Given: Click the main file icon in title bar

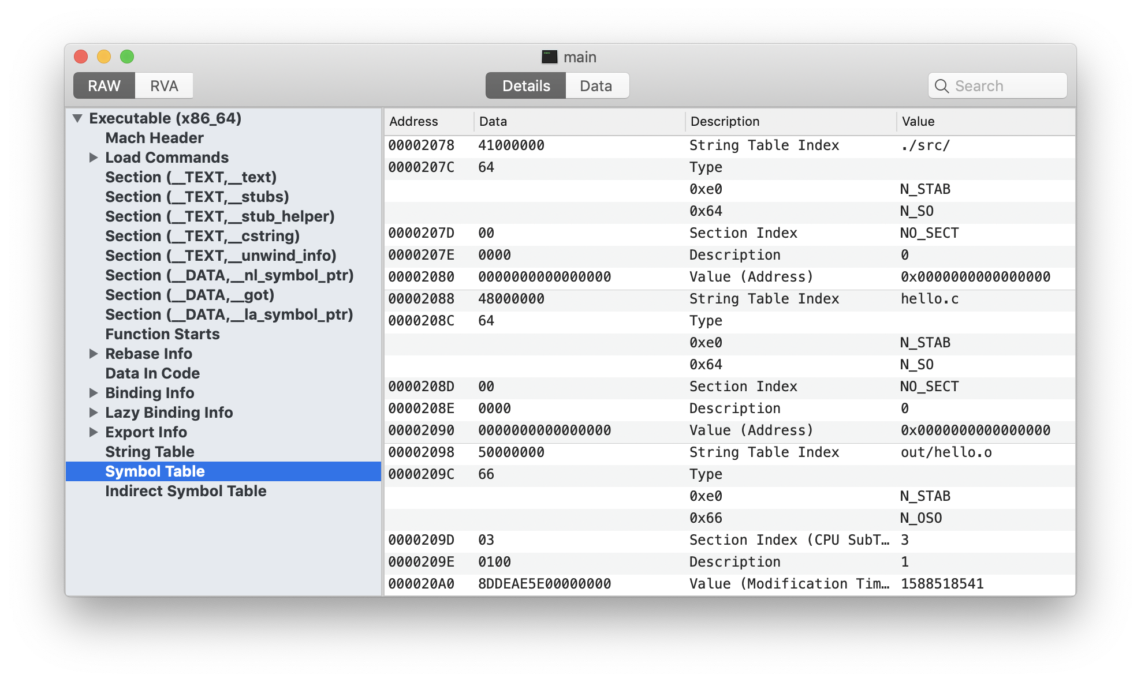Looking at the screenshot, I should click(549, 57).
